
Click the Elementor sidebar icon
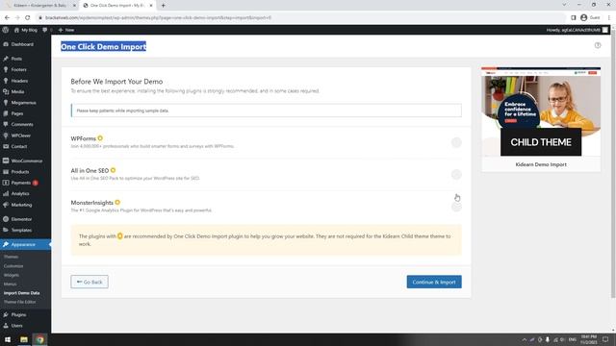pos(6,219)
